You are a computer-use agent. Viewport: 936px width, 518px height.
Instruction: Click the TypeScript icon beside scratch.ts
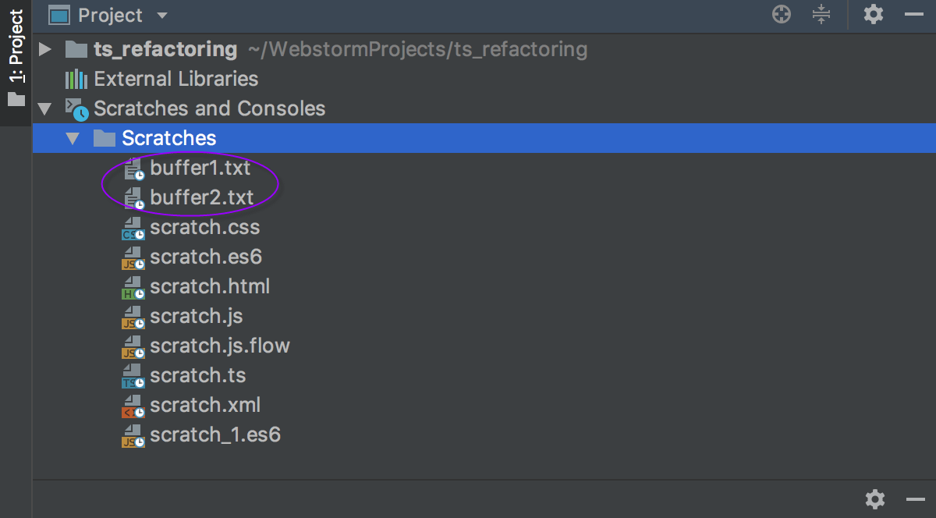tap(133, 375)
